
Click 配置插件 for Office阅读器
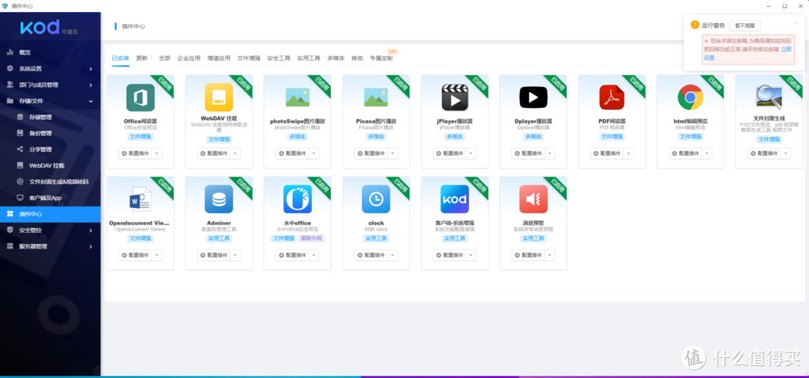135,153
